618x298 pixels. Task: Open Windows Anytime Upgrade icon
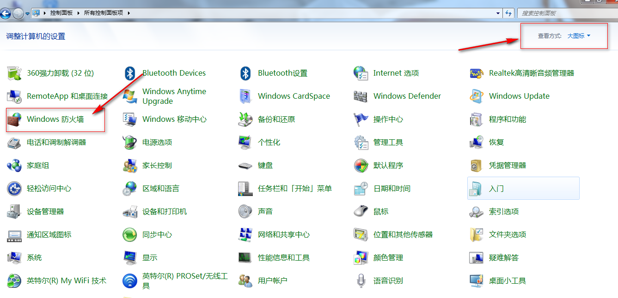tap(130, 96)
